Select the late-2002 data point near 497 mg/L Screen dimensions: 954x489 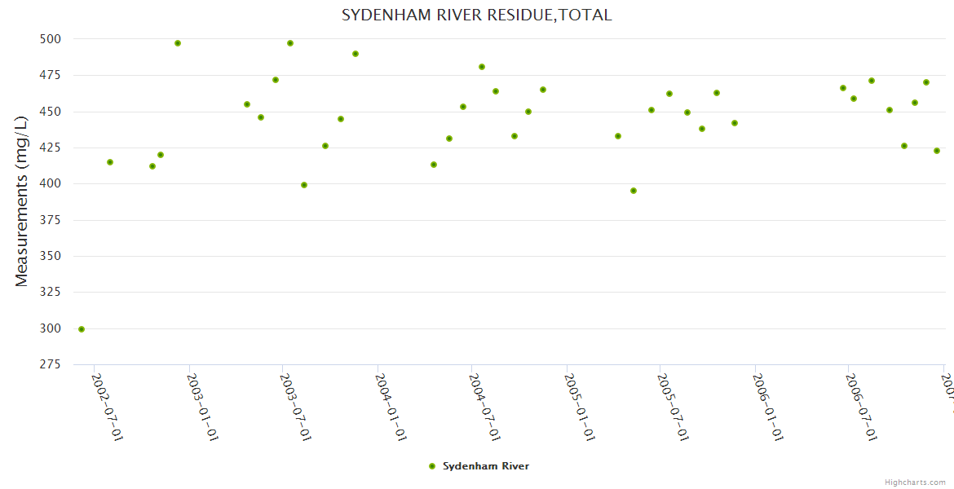tap(178, 43)
